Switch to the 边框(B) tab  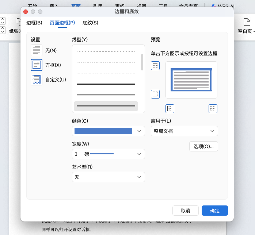point(34,23)
